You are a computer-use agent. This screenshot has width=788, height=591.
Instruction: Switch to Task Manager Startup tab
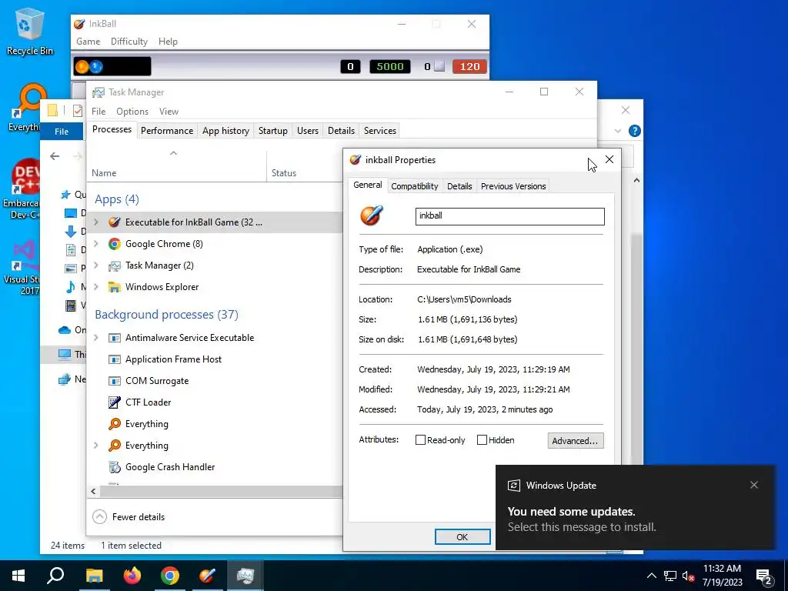pyautogui.click(x=273, y=131)
